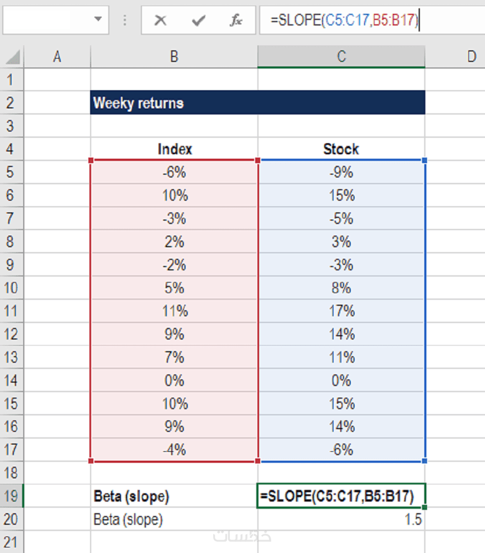Click the cell containing the SLOPE formula

click(341, 497)
